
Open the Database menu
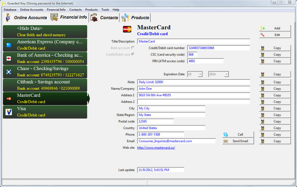point(10,10)
